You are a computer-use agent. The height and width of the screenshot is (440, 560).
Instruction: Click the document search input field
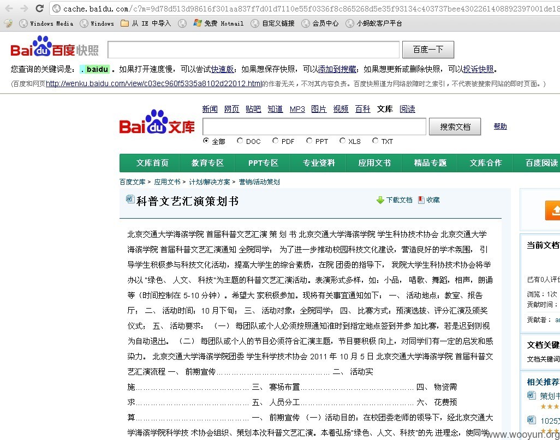coord(314,126)
